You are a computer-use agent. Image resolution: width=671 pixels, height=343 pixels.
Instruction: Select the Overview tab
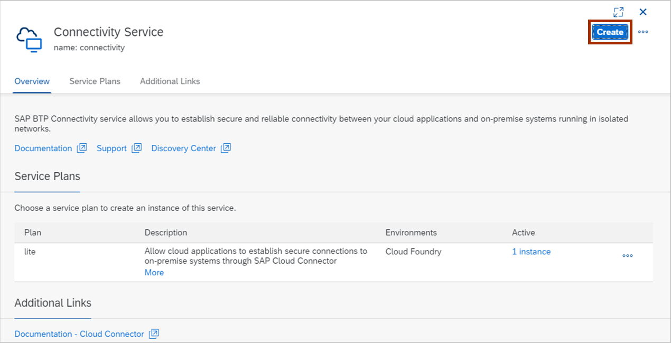[x=32, y=81]
